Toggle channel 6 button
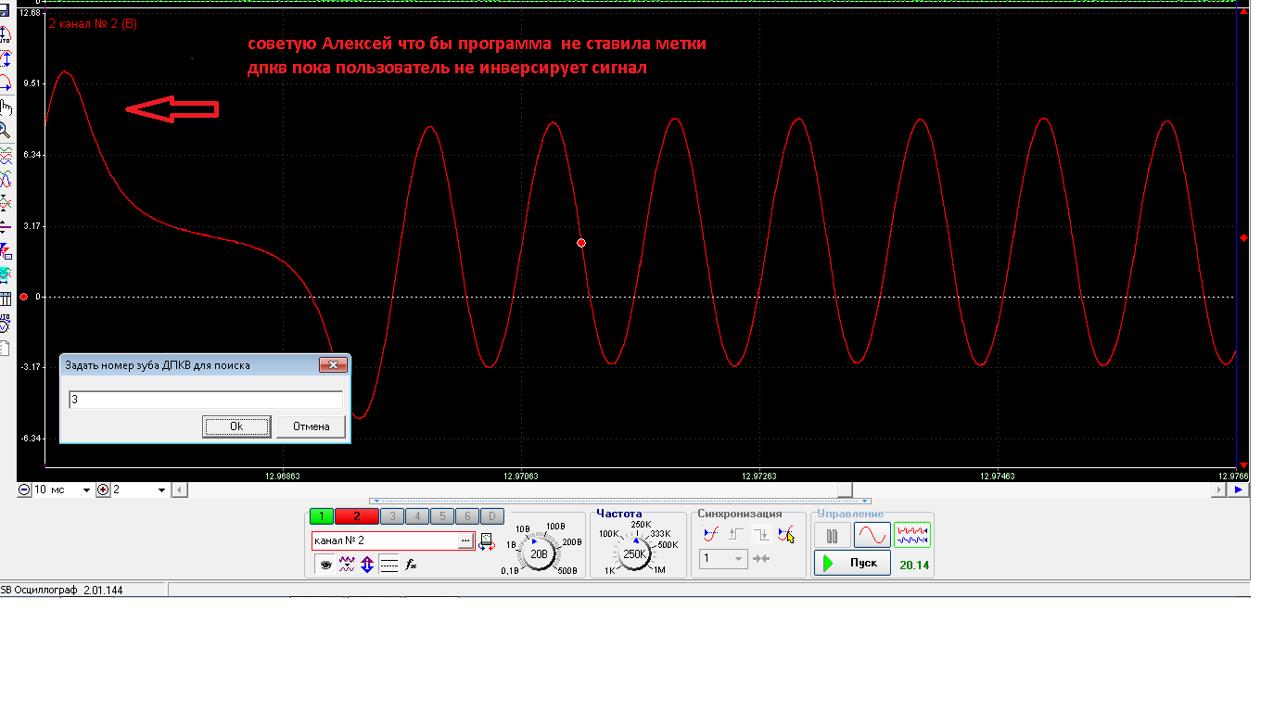The width and height of the screenshot is (1261, 712). (467, 516)
